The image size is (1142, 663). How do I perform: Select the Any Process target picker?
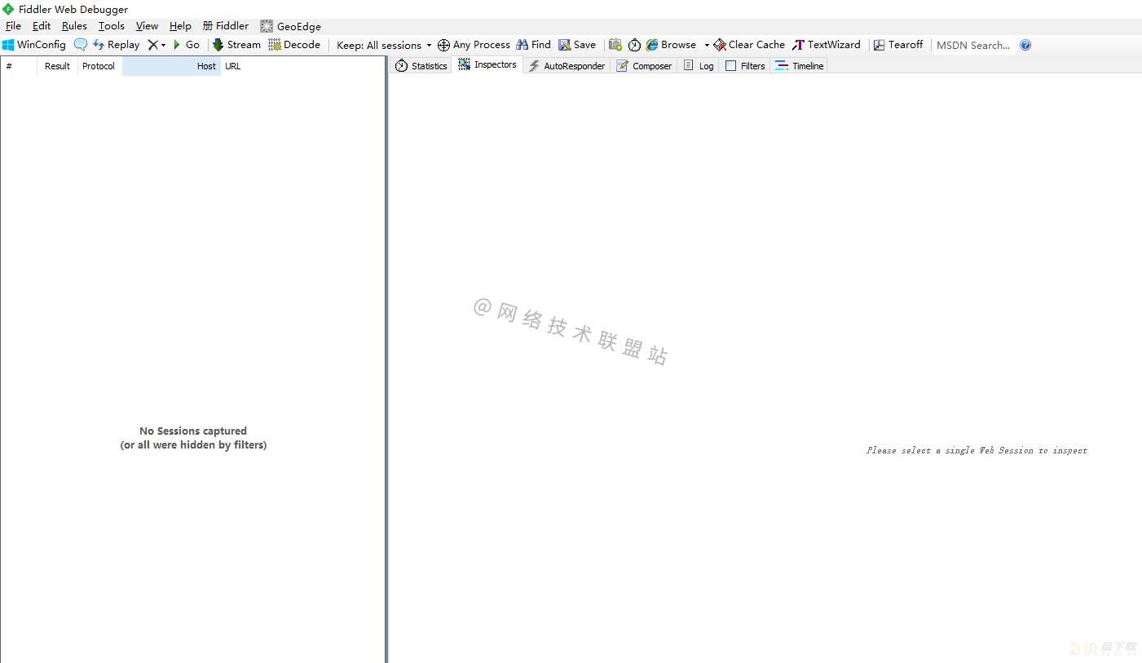coord(474,45)
